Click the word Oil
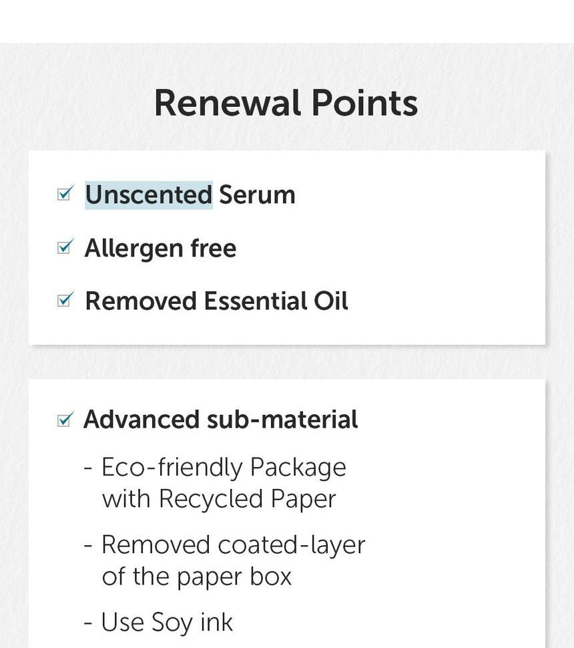 click(331, 301)
